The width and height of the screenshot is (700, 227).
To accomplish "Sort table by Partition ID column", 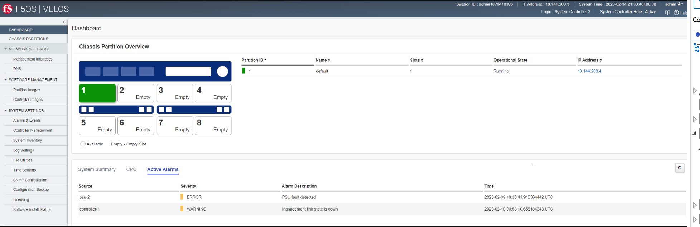I will point(254,60).
